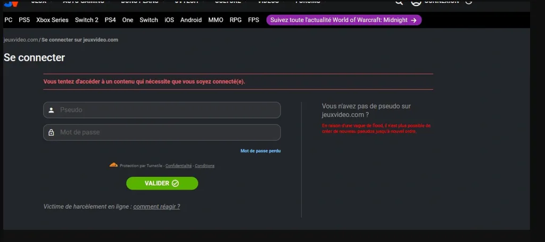Viewport: 545px width, 242px height.
Task: Open the FPS genre link
Action: (253, 20)
